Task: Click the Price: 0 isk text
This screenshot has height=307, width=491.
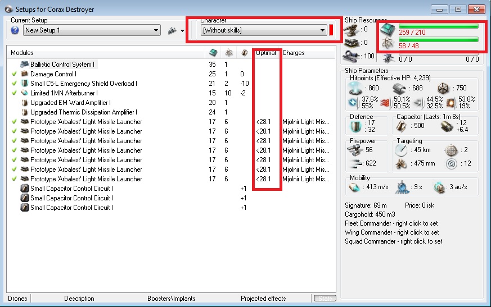Action: pyautogui.click(x=420, y=205)
